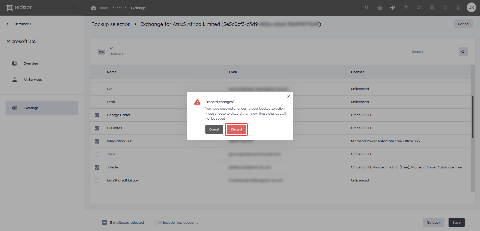Click the Overview shield icon
480x231 pixels.
15,63
